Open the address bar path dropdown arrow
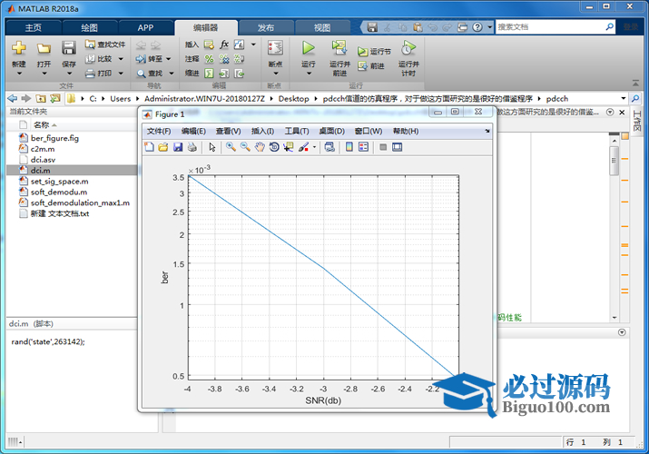The image size is (649, 454). (623, 98)
